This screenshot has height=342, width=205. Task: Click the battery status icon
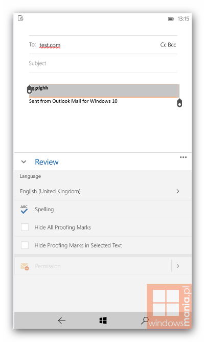171,19
